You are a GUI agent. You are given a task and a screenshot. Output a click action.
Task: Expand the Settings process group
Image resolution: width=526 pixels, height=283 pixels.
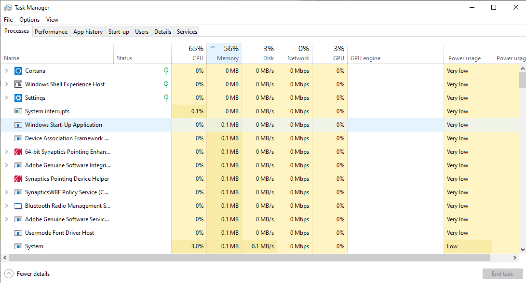pyautogui.click(x=6, y=98)
